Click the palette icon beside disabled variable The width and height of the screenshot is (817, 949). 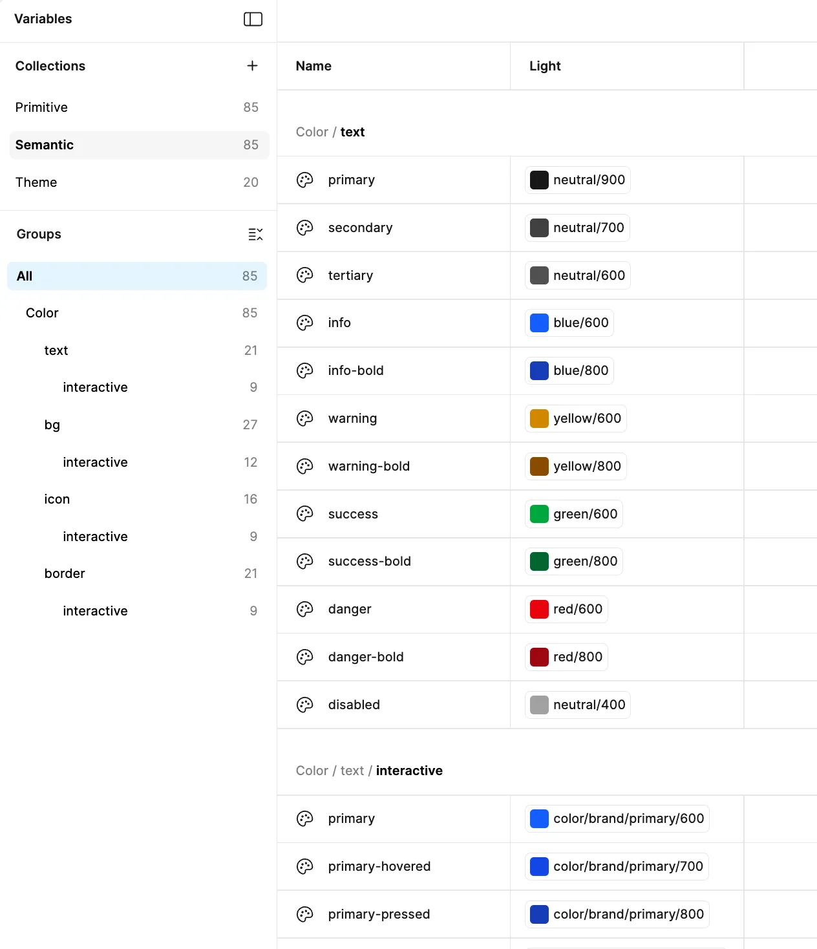(304, 705)
